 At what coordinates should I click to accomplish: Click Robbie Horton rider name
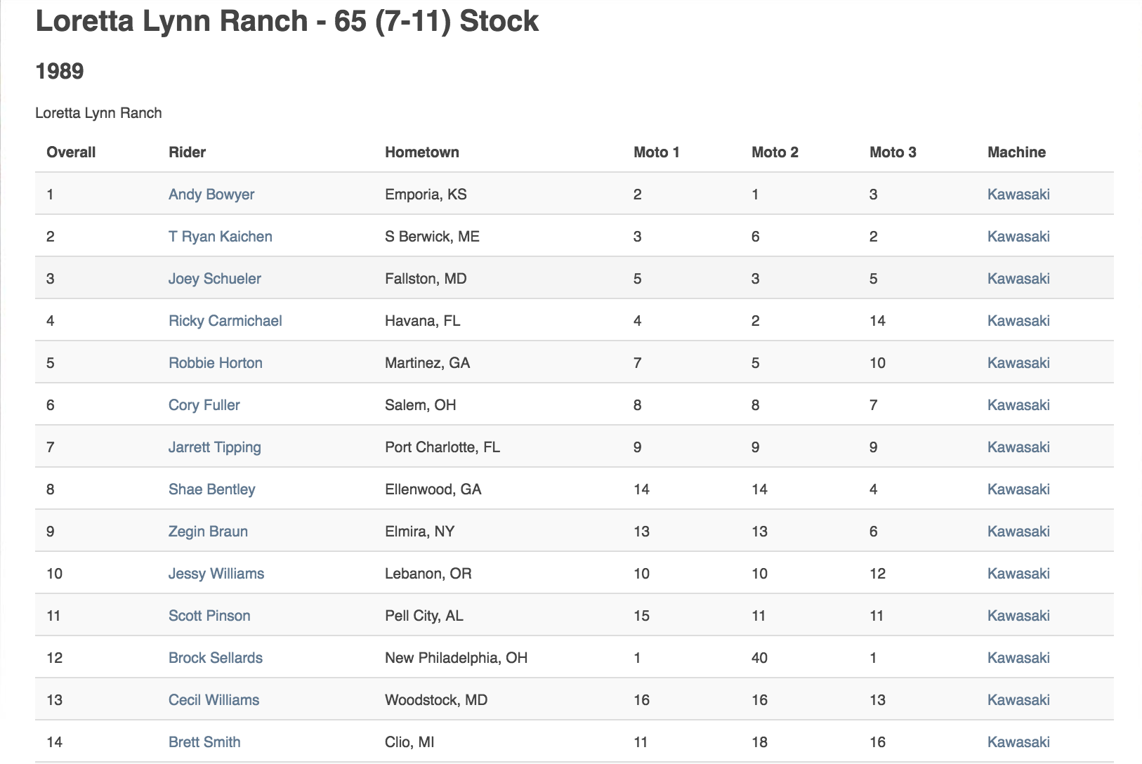216,363
